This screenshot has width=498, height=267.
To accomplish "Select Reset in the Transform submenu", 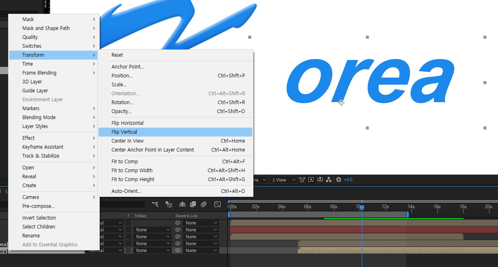I will coord(175,55).
